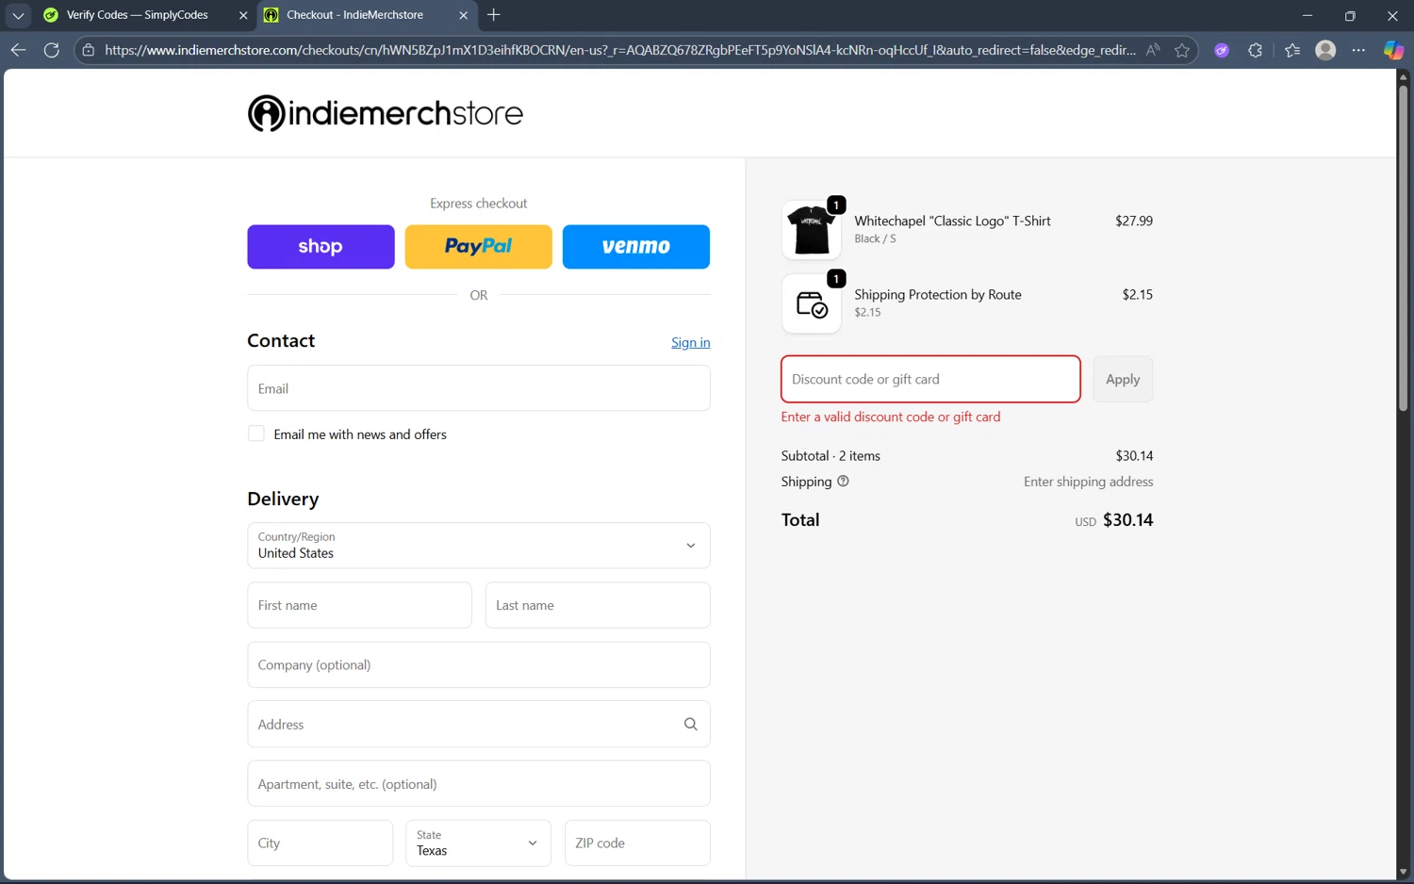Focus the Discount code or gift card field
1414x884 pixels.
tap(930, 379)
